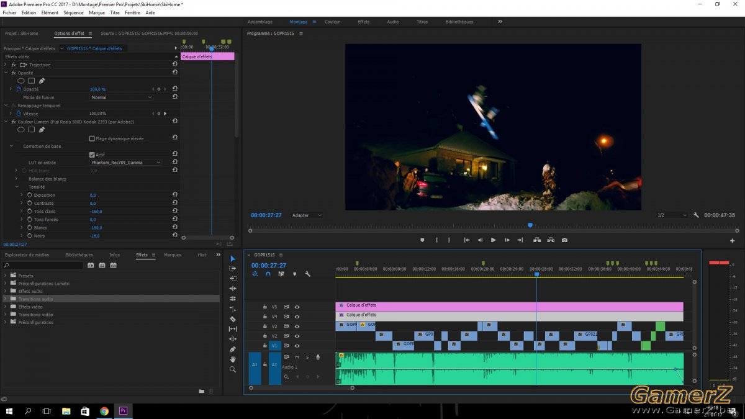Click the Lift button in Program monitor
Image resolution: width=745 pixels, height=419 pixels.
[537, 240]
